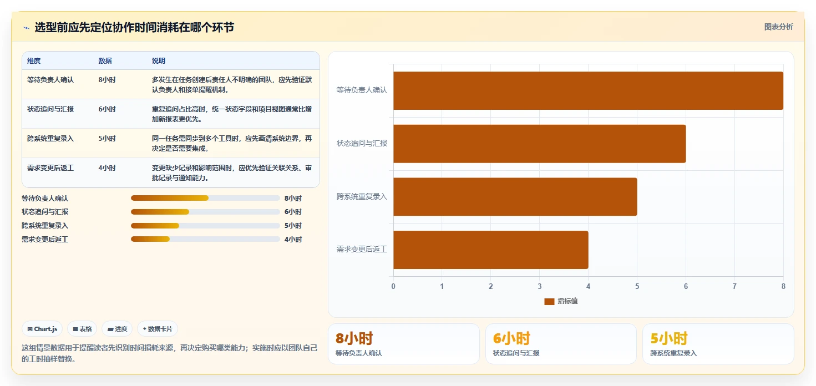The width and height of the screenshot is (816, 386).
Task: Click the 等待负责人确认 progress bar
Action: click(x=205, y=198)
